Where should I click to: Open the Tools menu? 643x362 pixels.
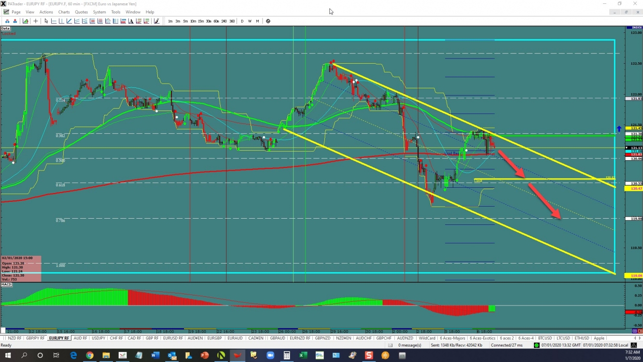[116, 12]
